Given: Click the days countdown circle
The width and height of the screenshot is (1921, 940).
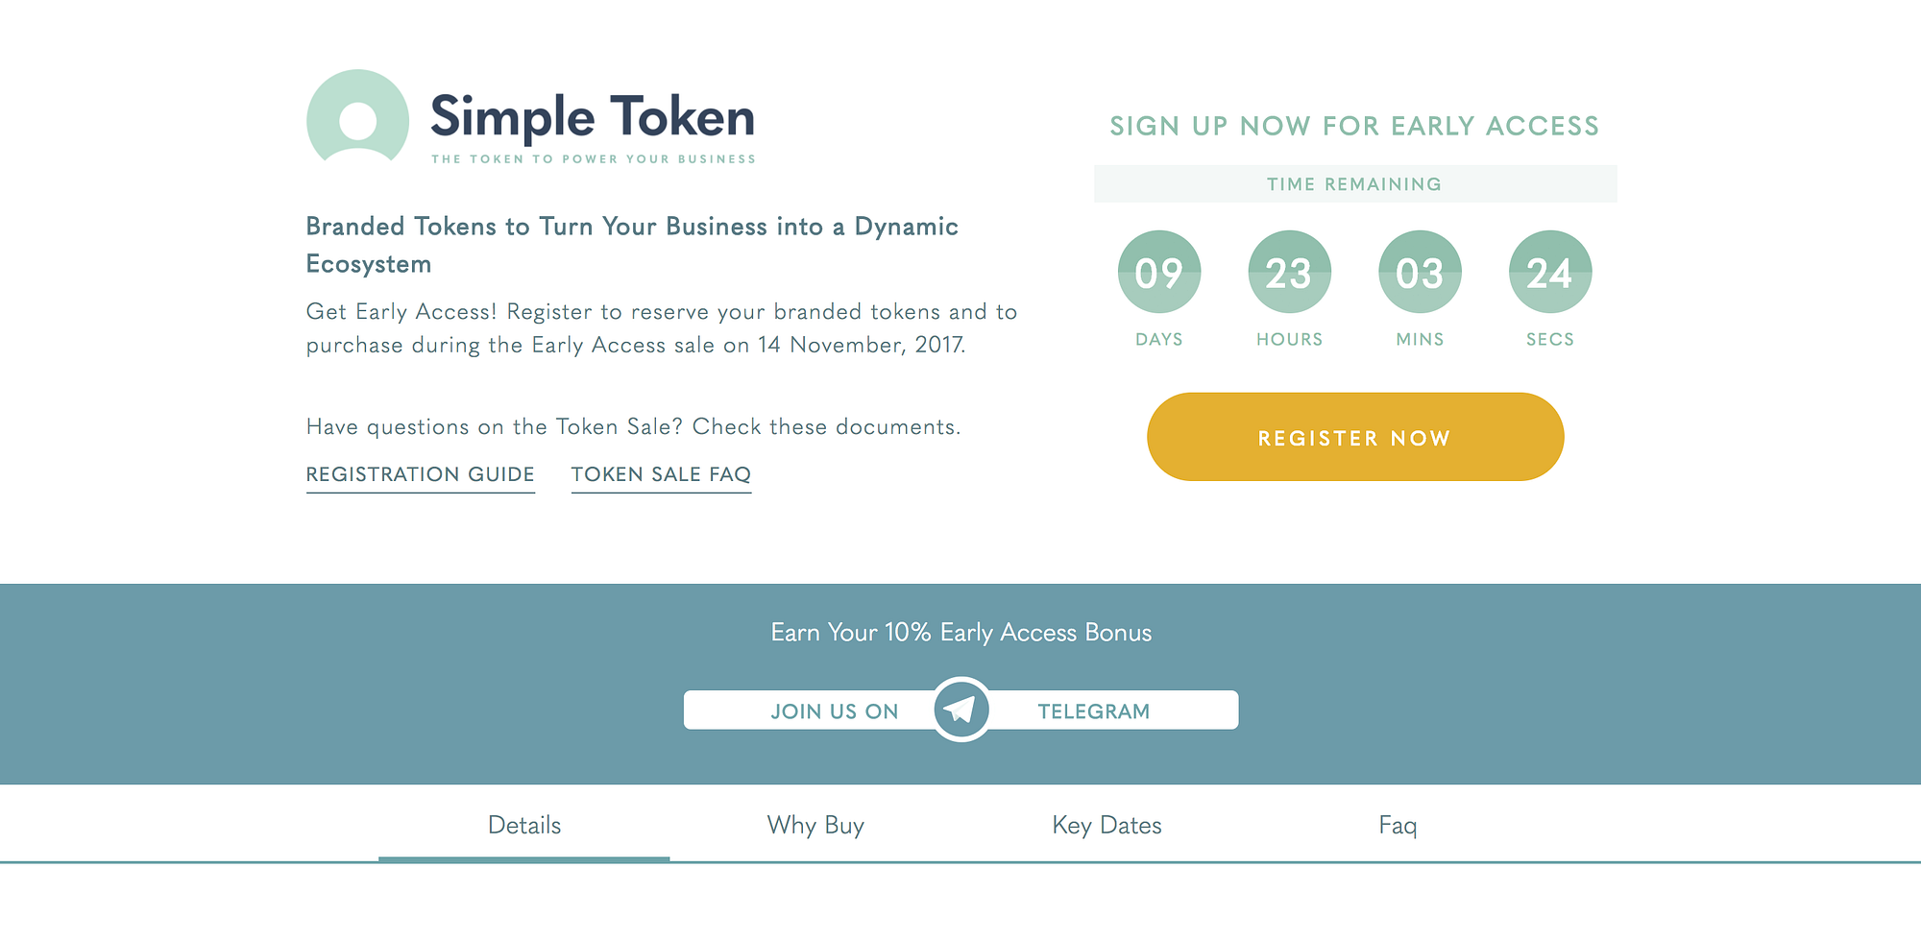Looking at the screenshot, I should 1158,273.
